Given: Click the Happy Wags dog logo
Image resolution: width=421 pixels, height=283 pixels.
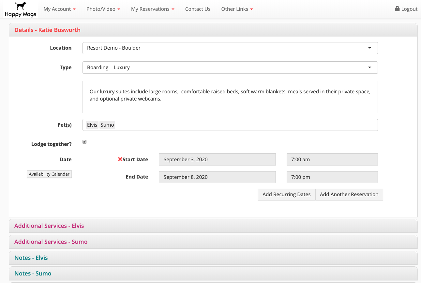Looking at the screenshot, I should coord(20,9).
